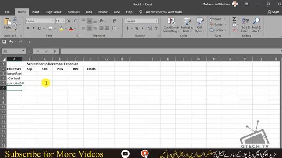Click Decrease Decimal icon
This screenshot has height=158, width=282.
(x=156, y=28)
